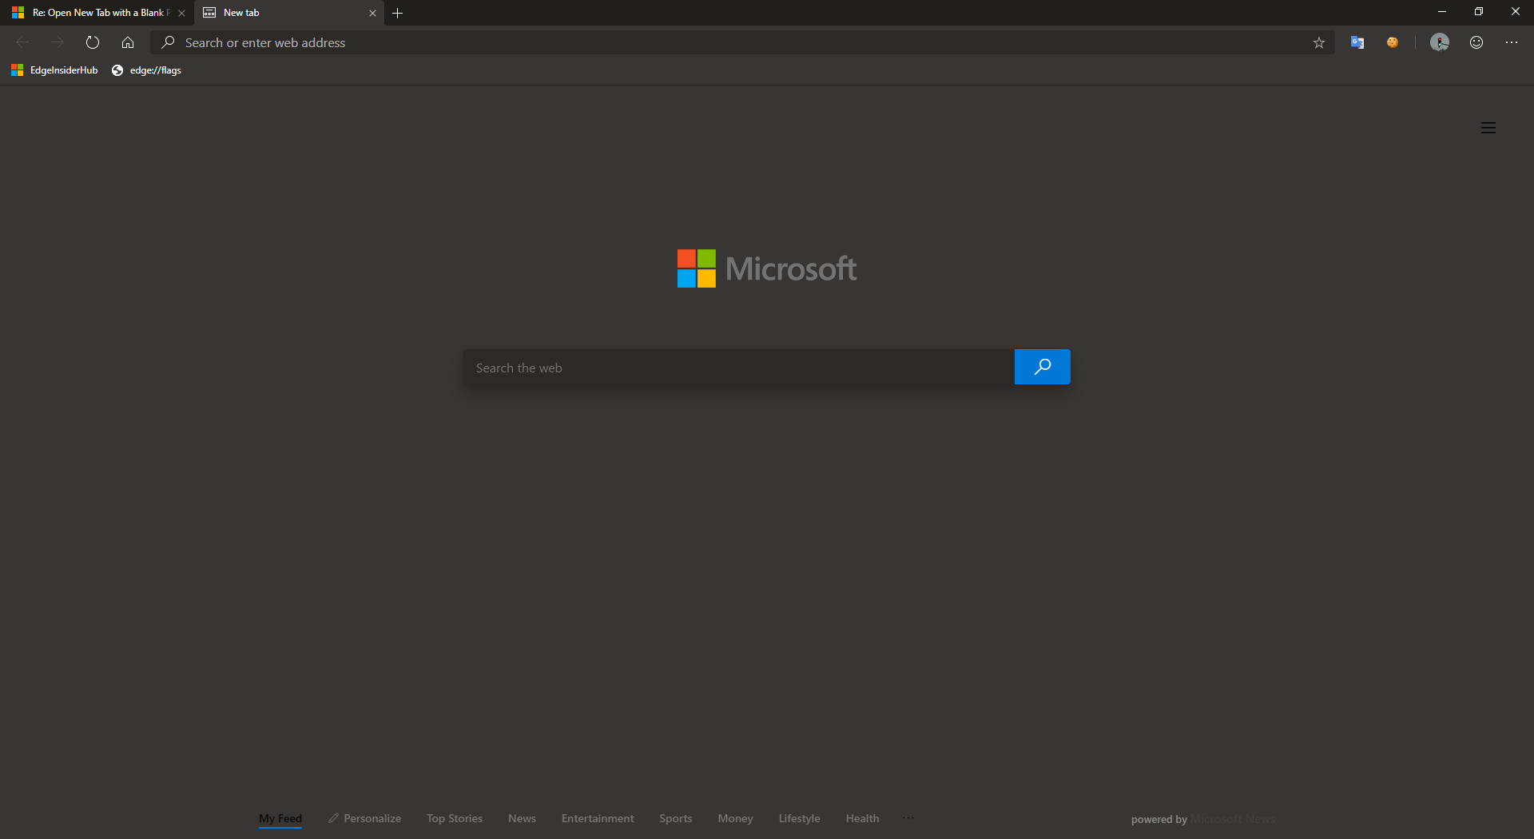
Task: Send feedback via the smiley icon
Action: coord(1476,42)
